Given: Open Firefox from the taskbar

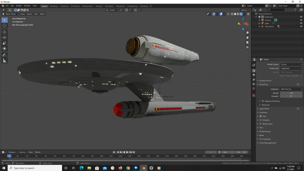Looking at the screenshot, I should (x=120, y=168).
